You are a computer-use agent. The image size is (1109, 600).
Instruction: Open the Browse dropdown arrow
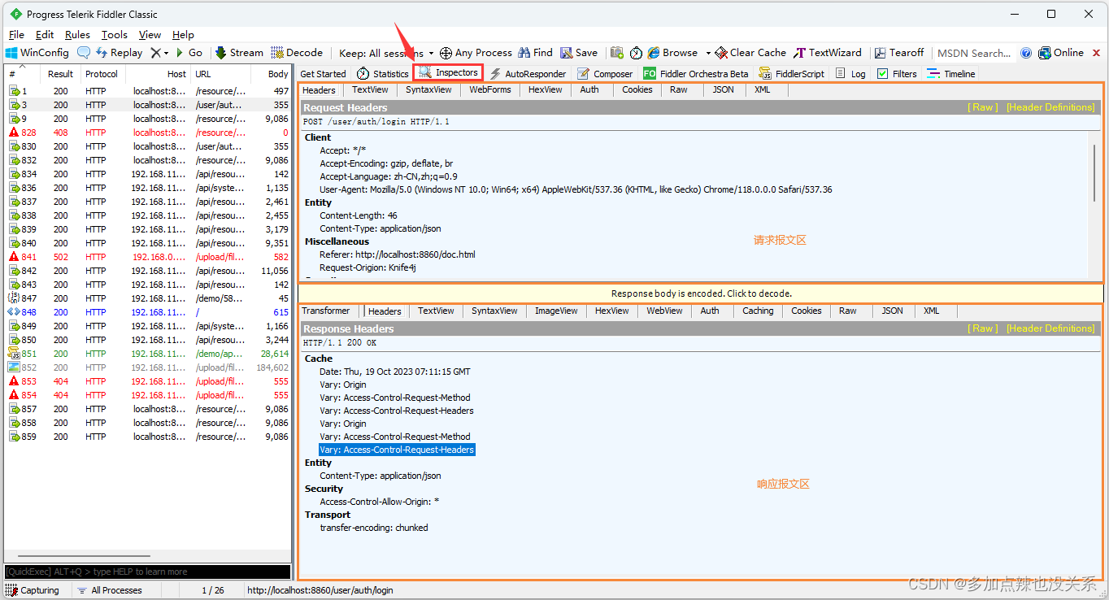pos(708,53)
